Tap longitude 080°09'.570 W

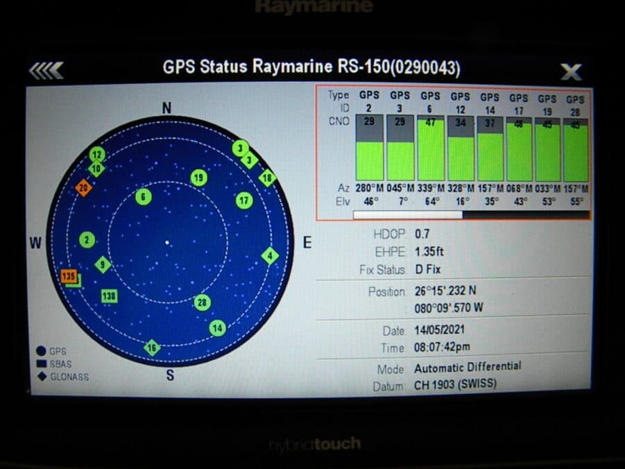point(449,308)
